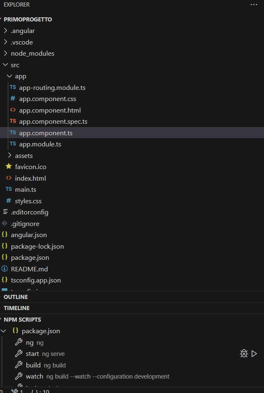Run the start script play button
The image size is (264, 393).
coord(254,354)
